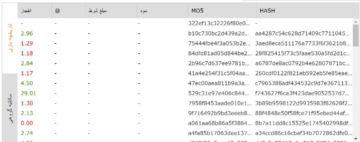Select hash starting with f743627f6c
Image resolution: width=360 pixels, height=142 pixels.
[303, 93]
